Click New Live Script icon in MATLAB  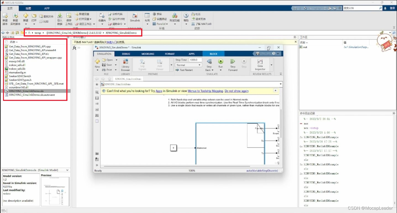15,16
